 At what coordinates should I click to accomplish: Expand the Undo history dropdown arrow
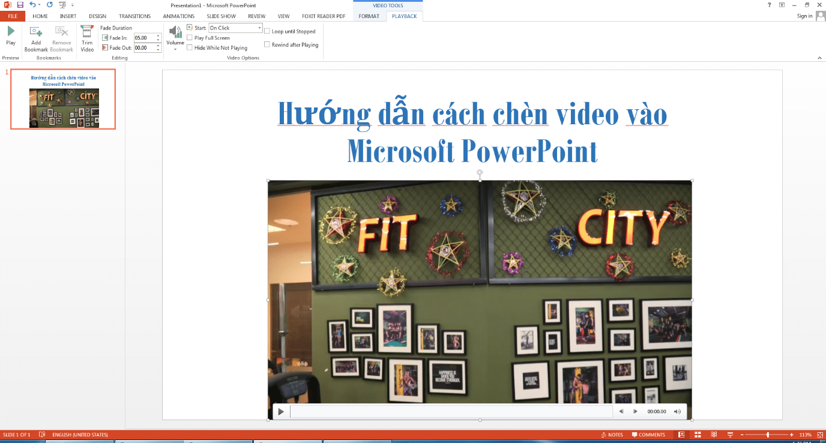(40, 5)
